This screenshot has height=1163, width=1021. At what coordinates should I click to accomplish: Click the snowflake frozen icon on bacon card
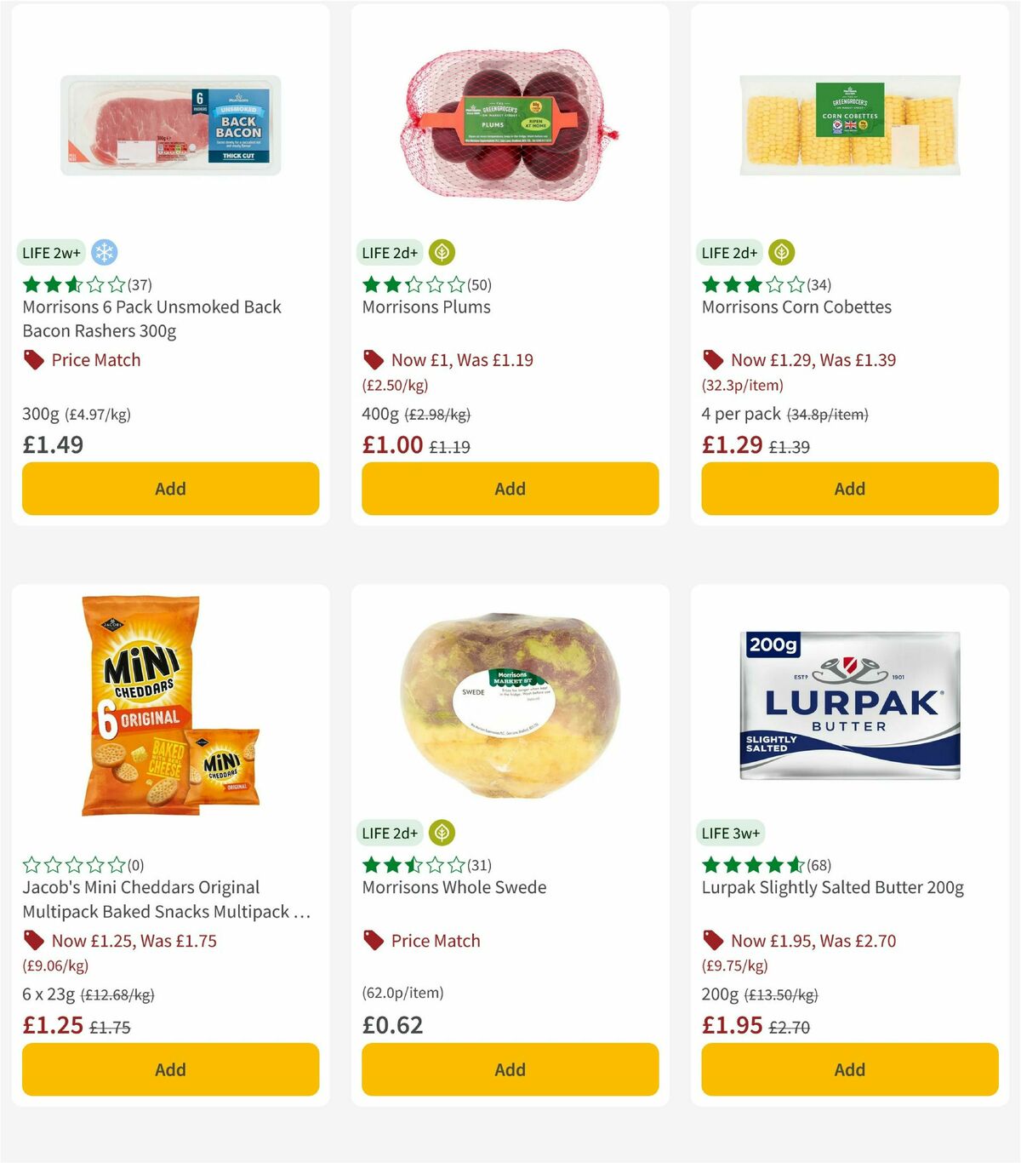point(106,252)
